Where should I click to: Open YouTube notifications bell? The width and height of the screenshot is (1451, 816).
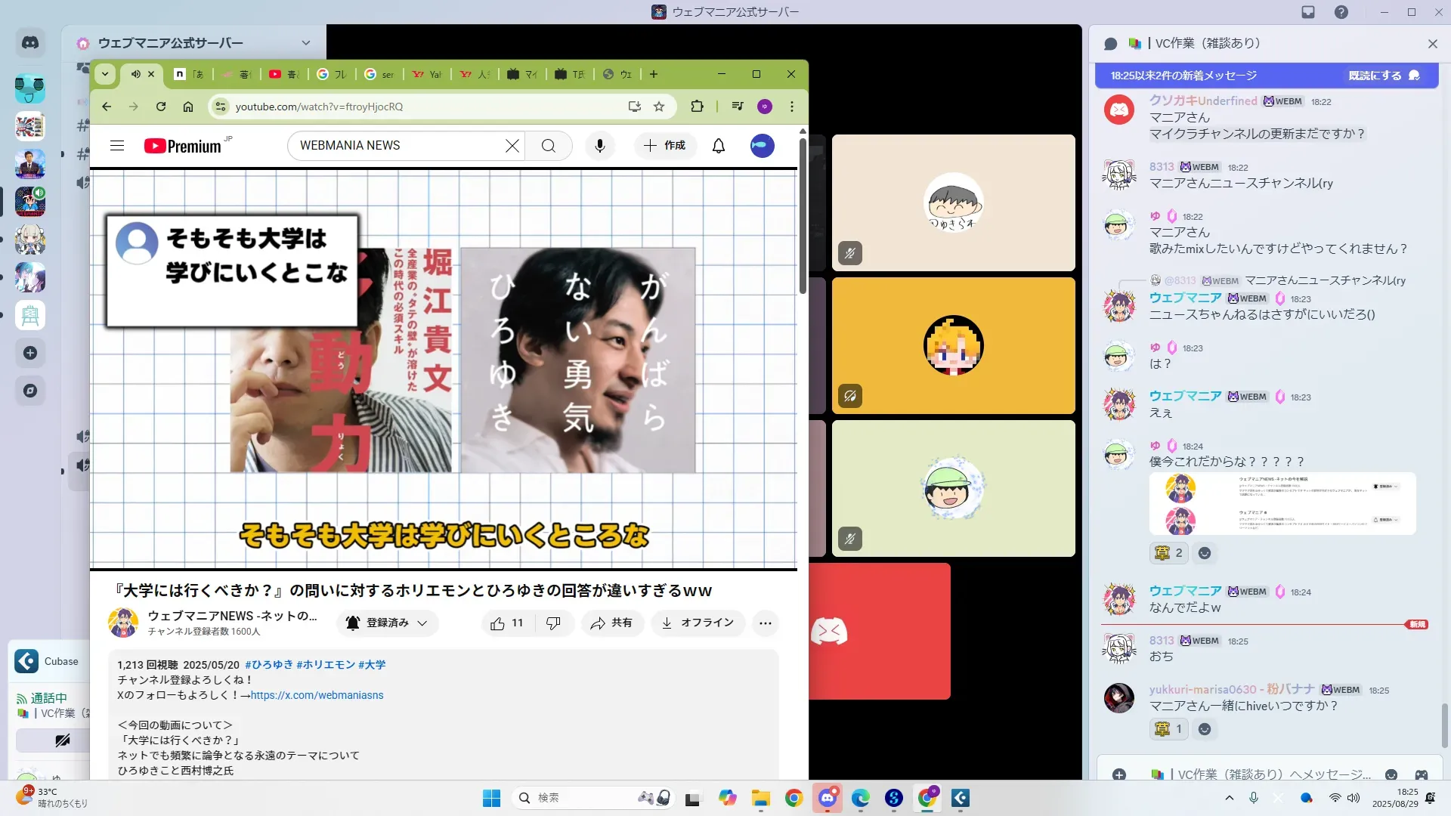718,146
